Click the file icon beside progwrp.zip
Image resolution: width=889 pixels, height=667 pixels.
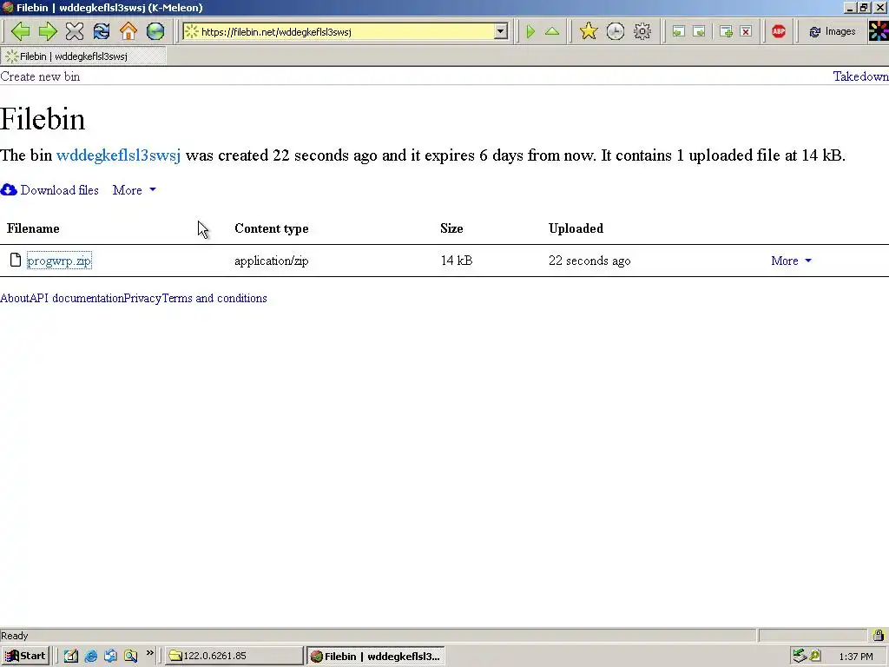tap(16, 261)
